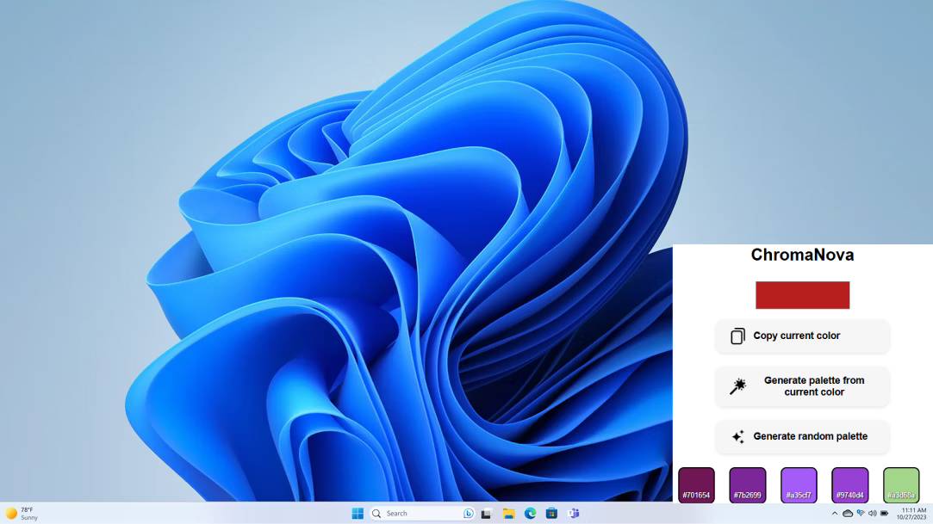Screen dimensions: 933x524
Task: Click the ChromaNova title text
Action: point(802,255)
